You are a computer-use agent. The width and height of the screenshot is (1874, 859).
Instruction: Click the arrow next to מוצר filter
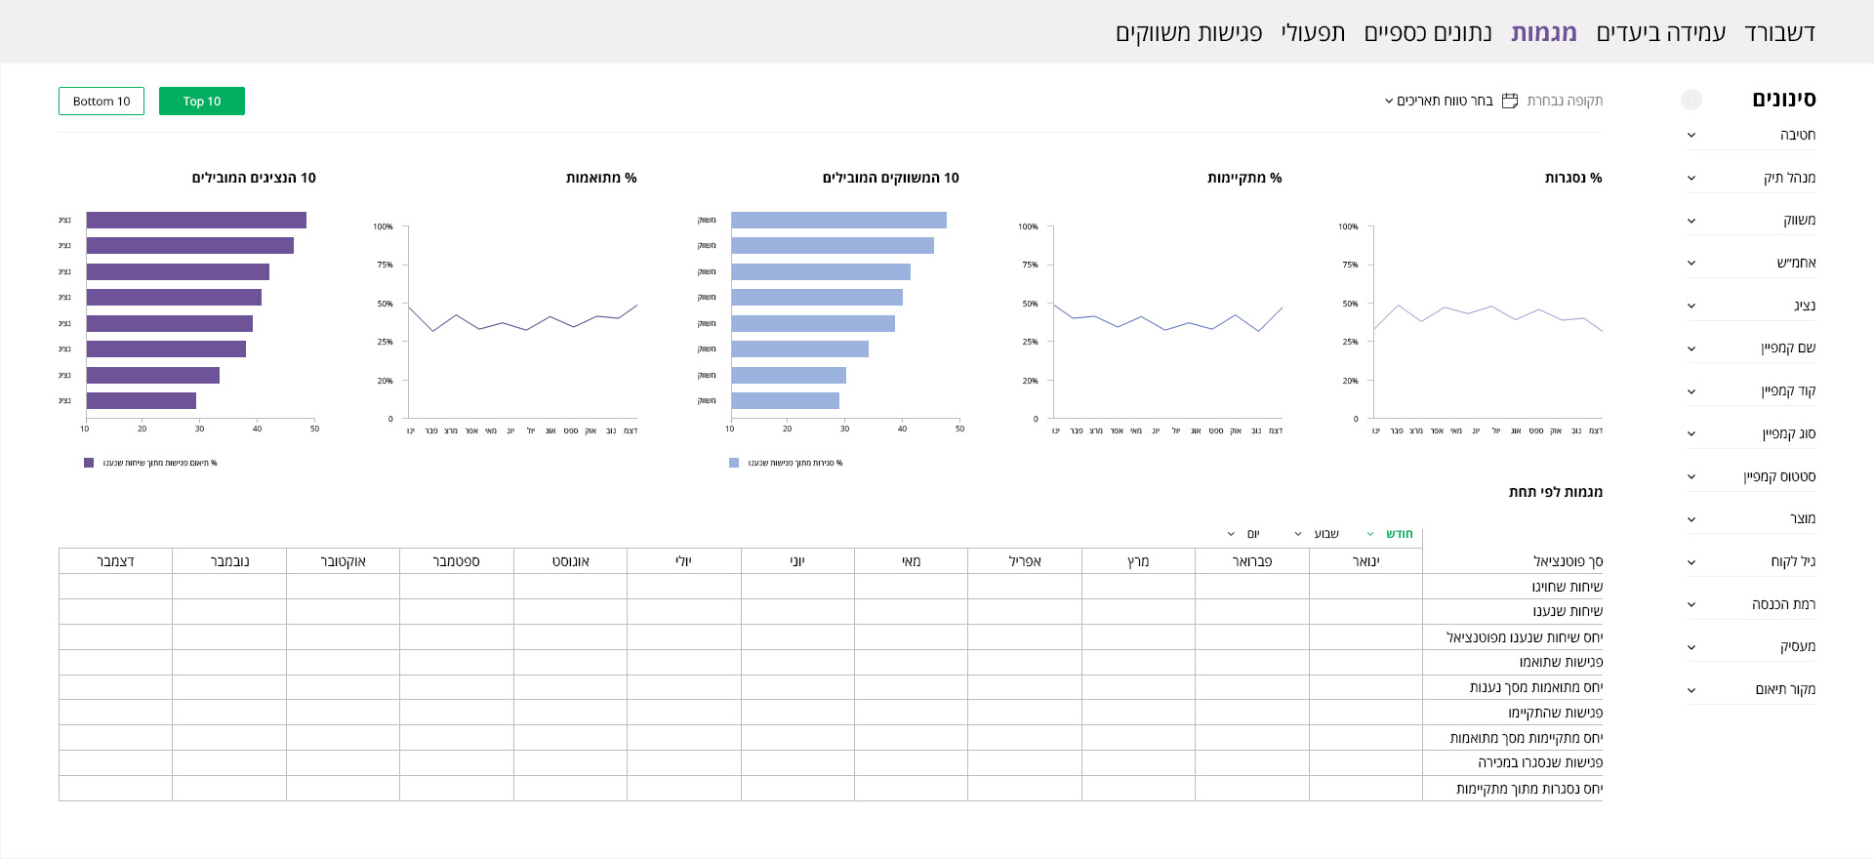pos(1691,519)
